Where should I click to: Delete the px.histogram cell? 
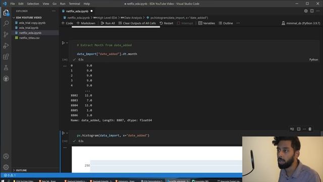click(310, 129)
